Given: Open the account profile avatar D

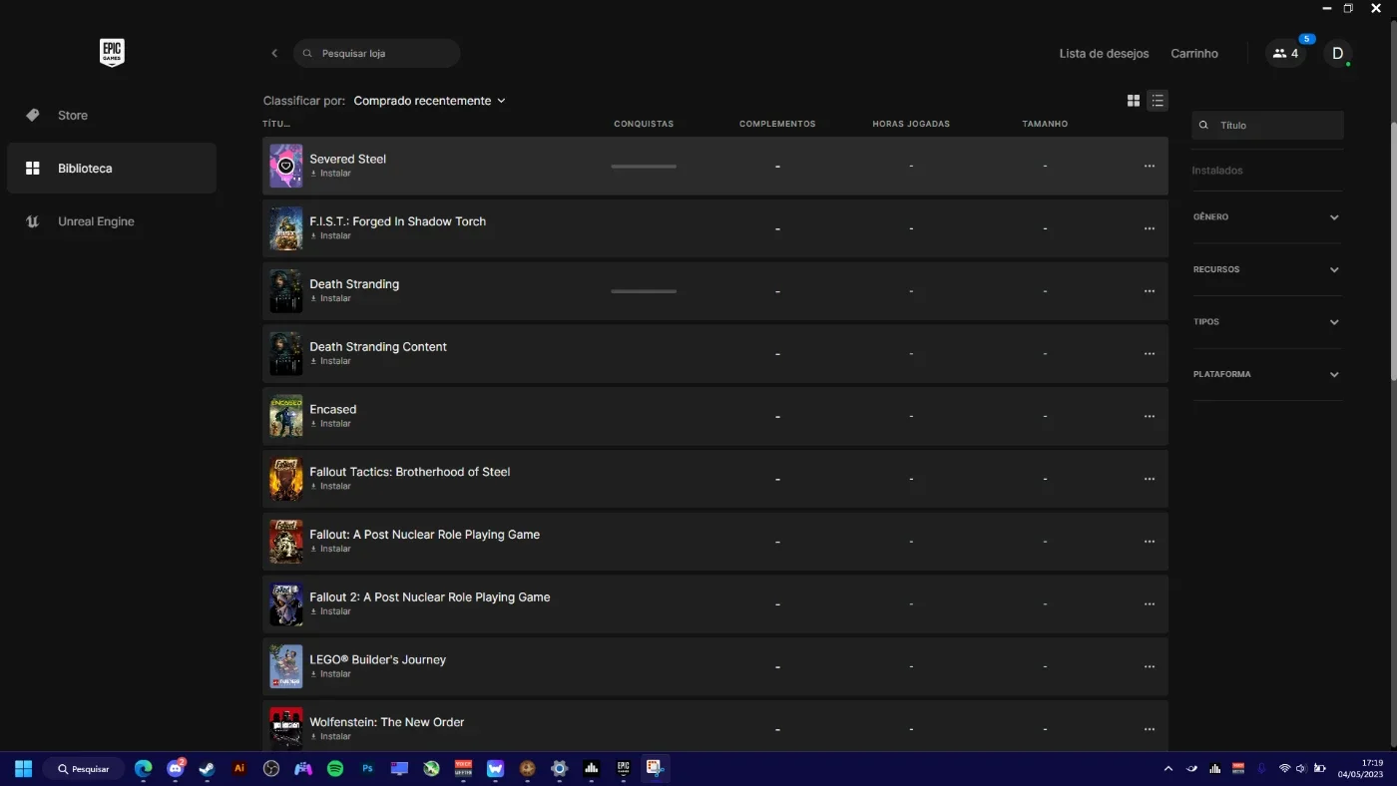Looking at the screenshot, I should coord(1338,54).
